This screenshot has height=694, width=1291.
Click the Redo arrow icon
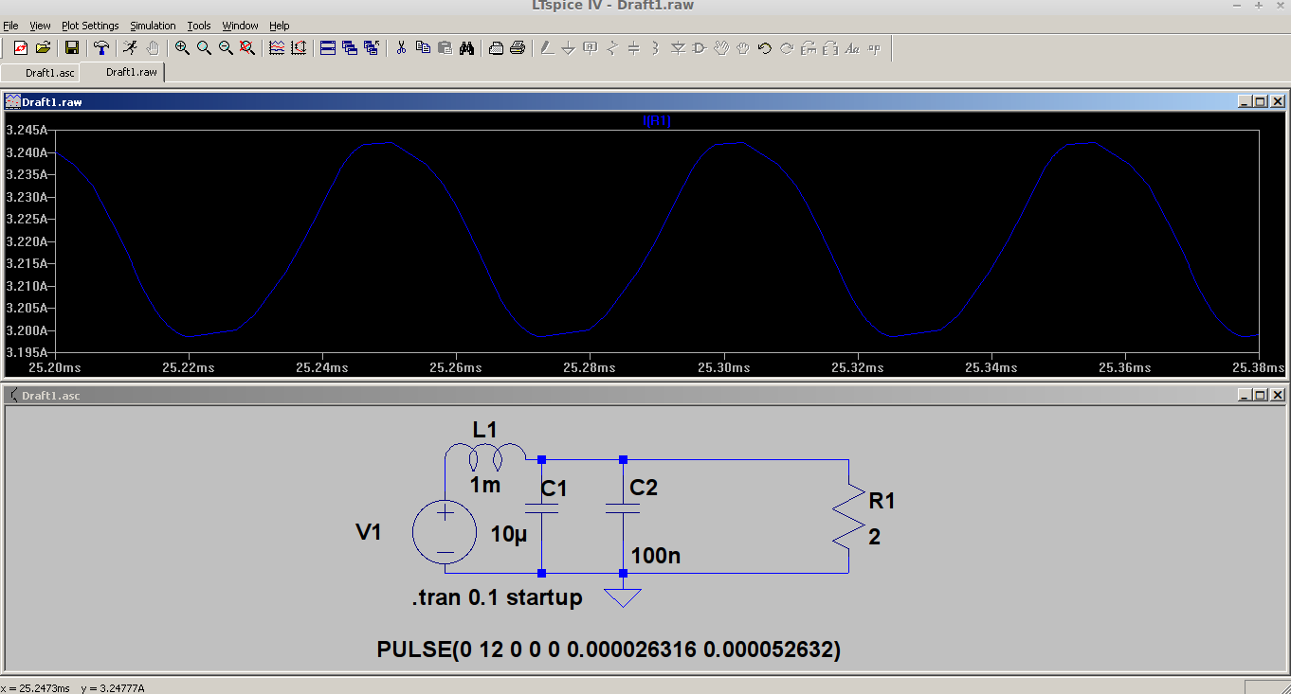pyautogui.click(x=787, y=48)
